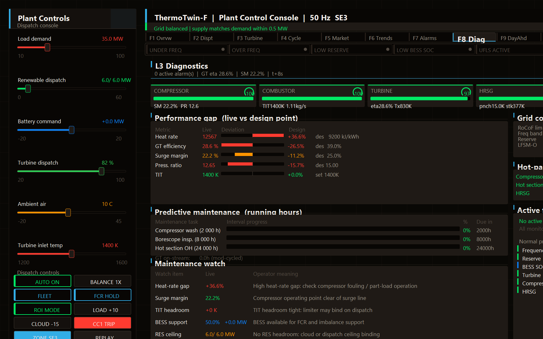Toggle FLEET mode button
The image size is (543, 339).
pyautogui.click(x=43, y=295)
